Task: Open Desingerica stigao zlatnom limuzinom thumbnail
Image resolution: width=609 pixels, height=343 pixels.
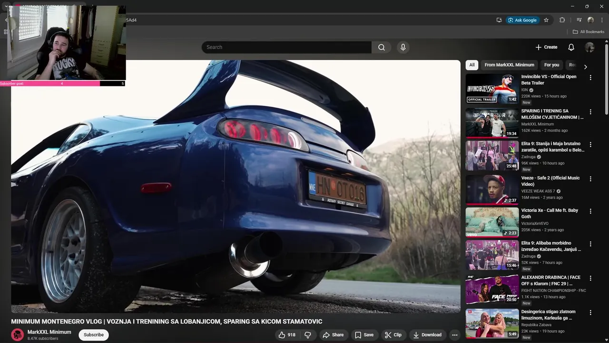Action: tap(492, 323)
